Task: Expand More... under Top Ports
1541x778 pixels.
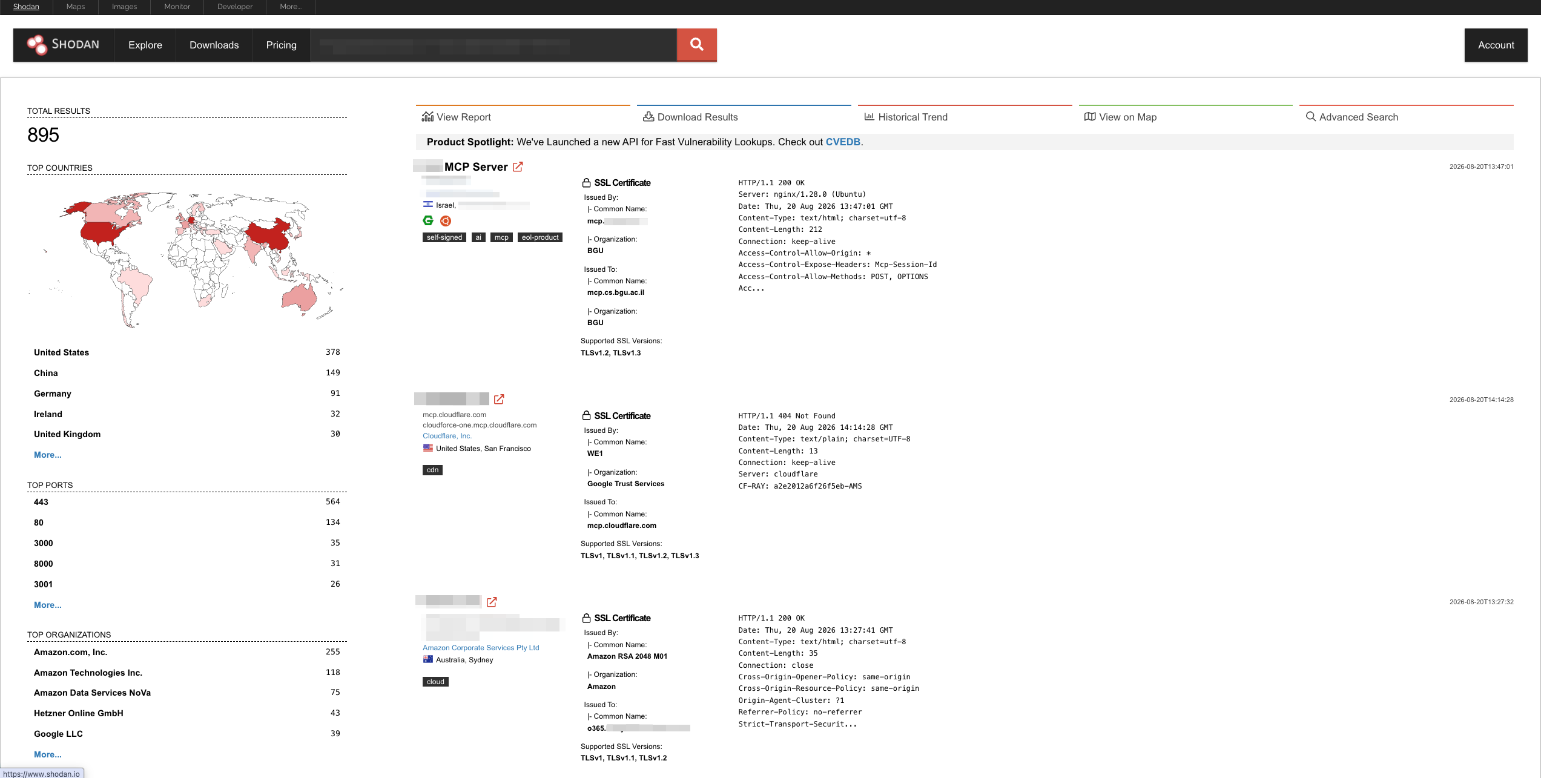Action: [x=48, y=605]
